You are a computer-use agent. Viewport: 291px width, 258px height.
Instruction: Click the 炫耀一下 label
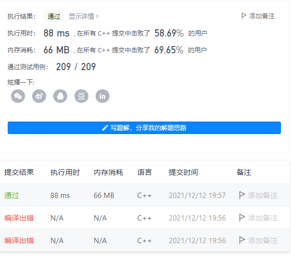click(21, 82)
